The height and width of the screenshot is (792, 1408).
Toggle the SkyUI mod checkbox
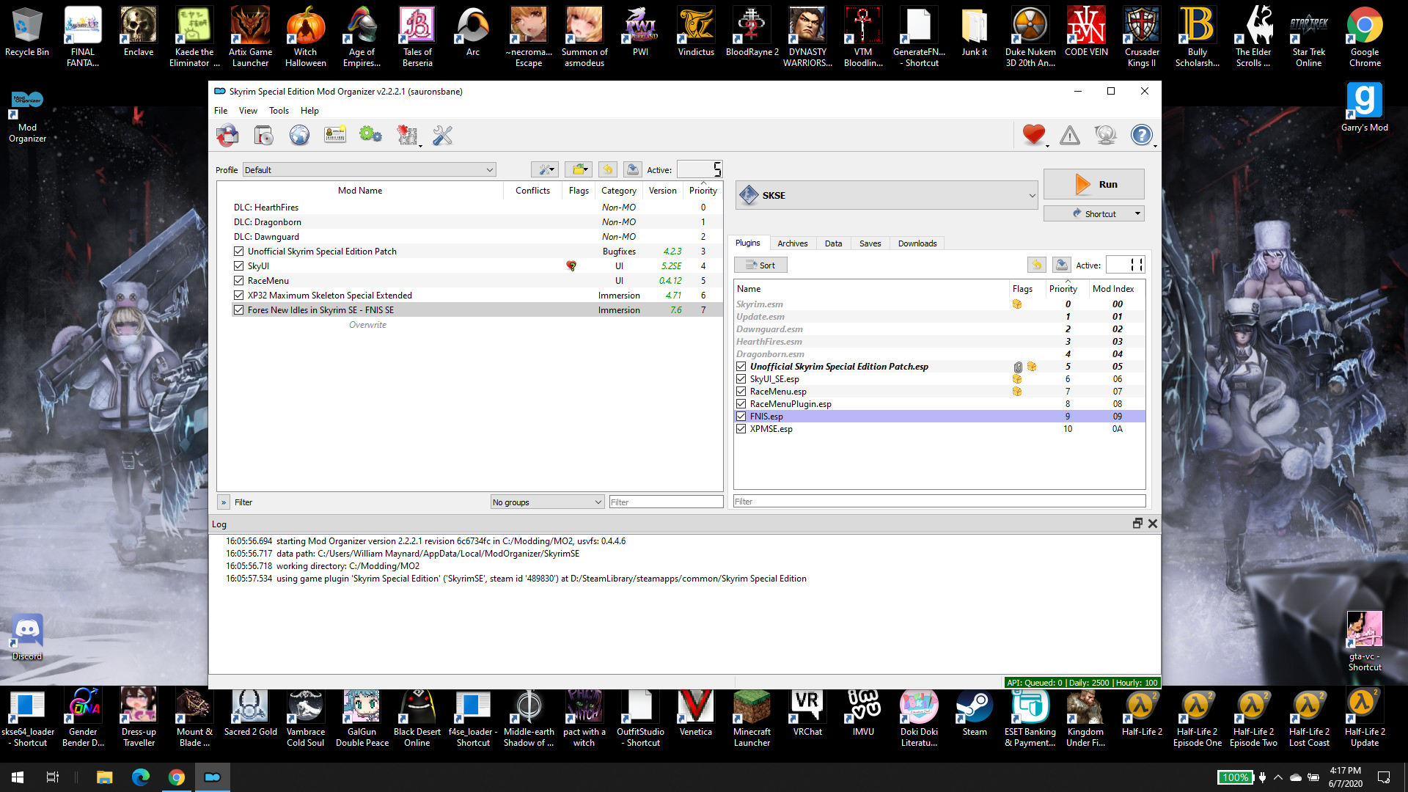tap(238, 266)
